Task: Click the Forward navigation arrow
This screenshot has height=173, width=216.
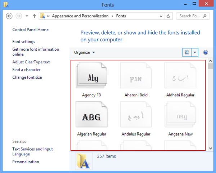Action: (x=19, y=16)
